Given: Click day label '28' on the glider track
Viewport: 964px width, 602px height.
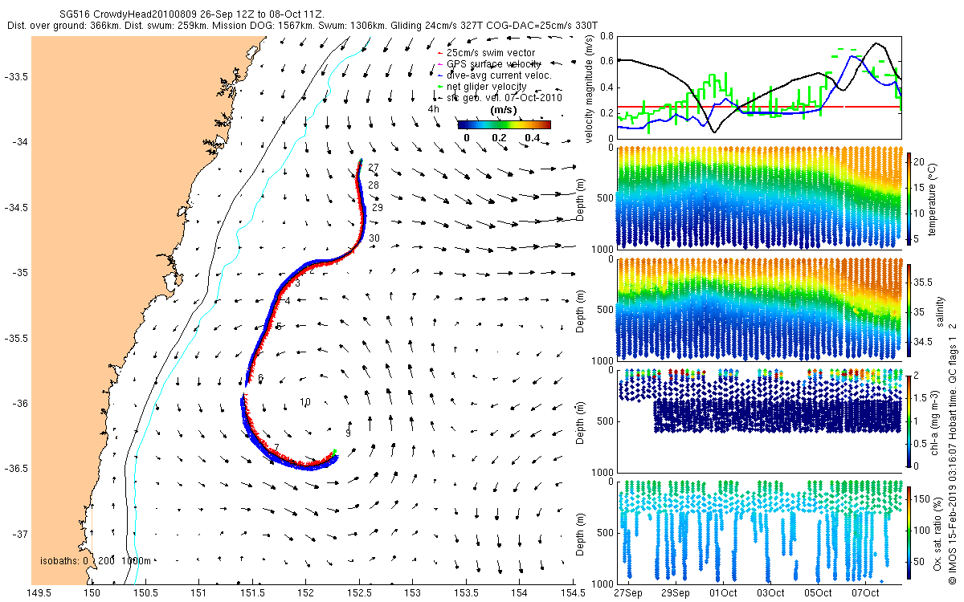Looking at the screenshot, I should coord(374,185).
